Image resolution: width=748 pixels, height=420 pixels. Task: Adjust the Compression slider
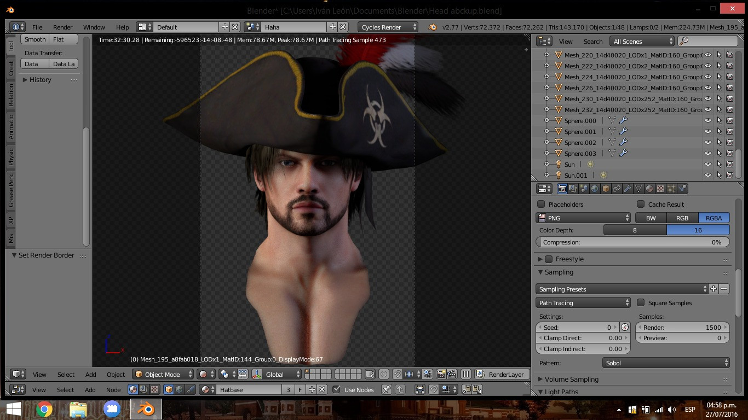(x=632, y=242)
